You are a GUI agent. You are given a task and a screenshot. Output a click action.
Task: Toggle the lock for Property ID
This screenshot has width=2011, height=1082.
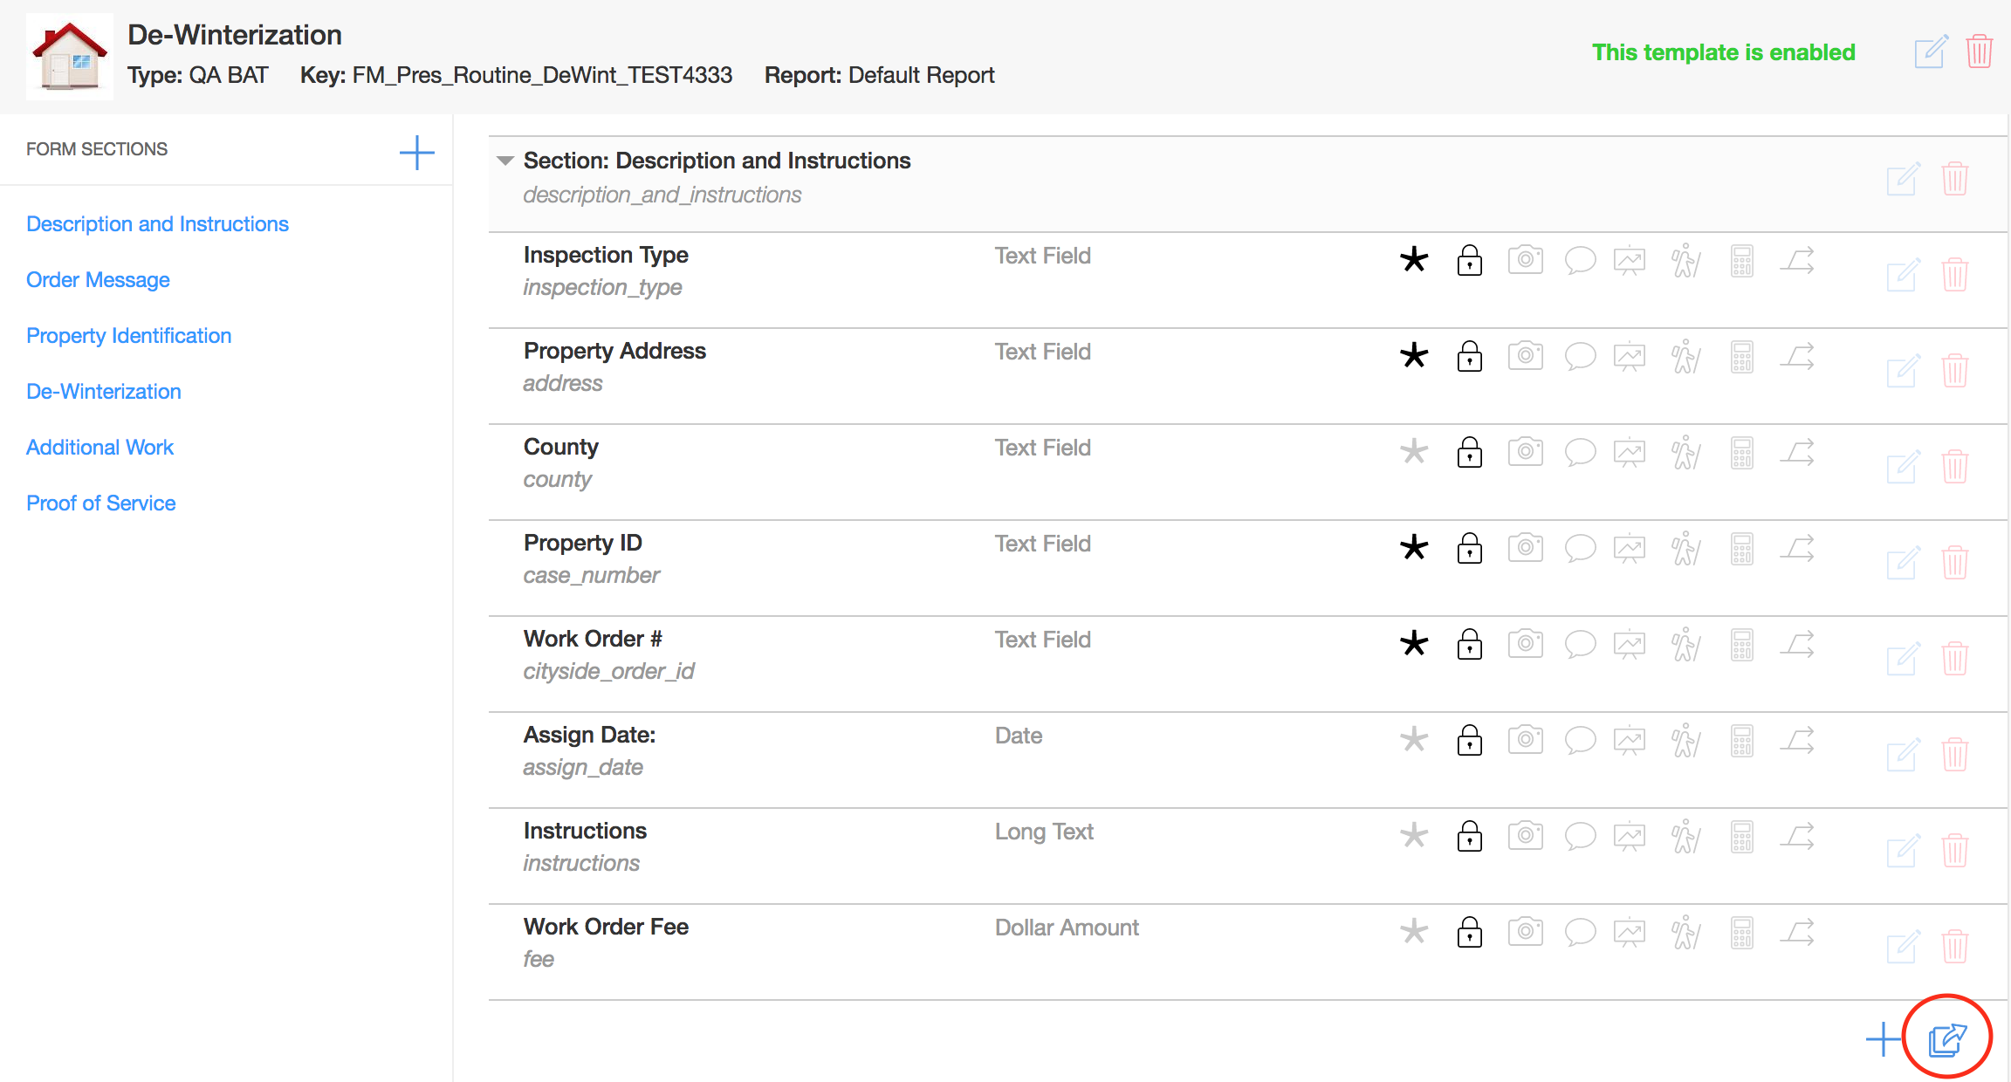pyautogui.click(x=1470, y=548)
